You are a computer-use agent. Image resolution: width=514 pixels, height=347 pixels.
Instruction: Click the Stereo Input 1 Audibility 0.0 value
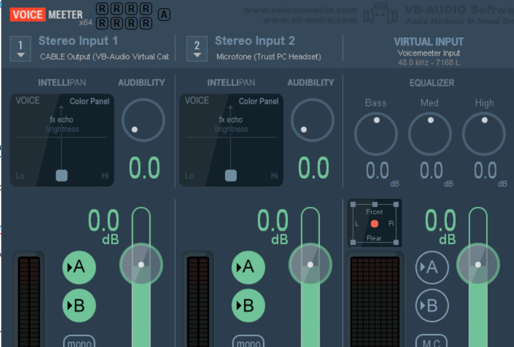pos(144,168)
